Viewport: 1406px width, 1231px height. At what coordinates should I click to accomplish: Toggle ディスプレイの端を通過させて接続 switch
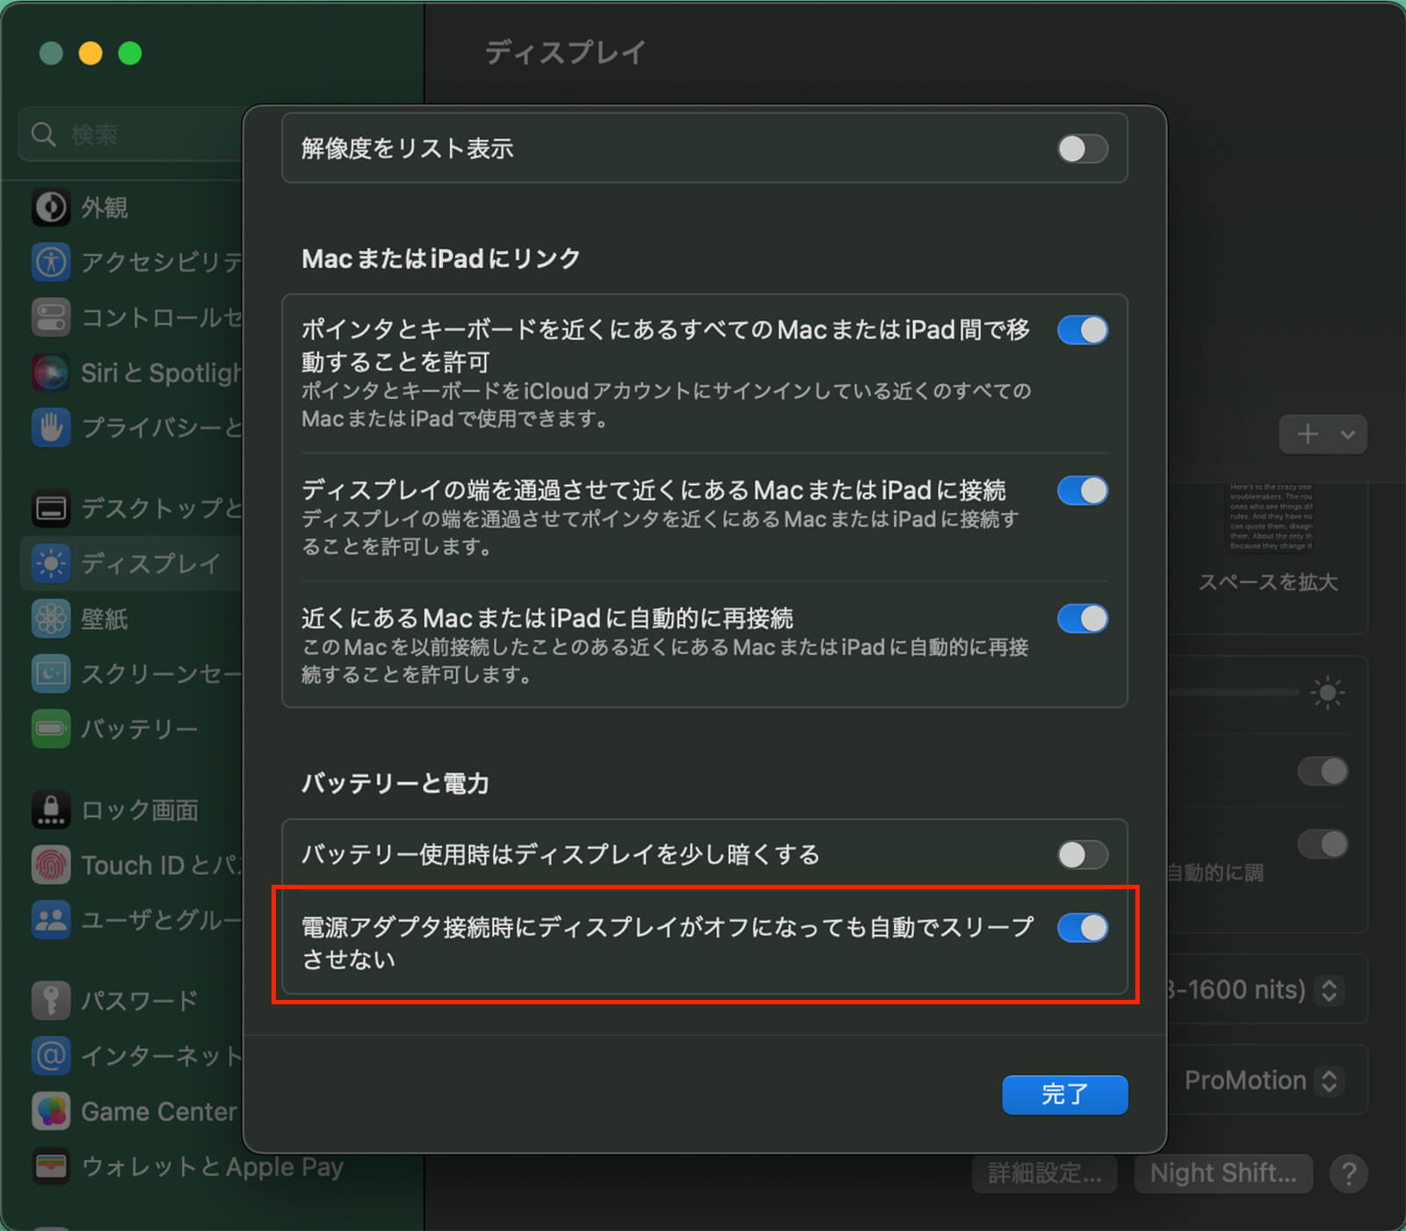(1083, 490)
